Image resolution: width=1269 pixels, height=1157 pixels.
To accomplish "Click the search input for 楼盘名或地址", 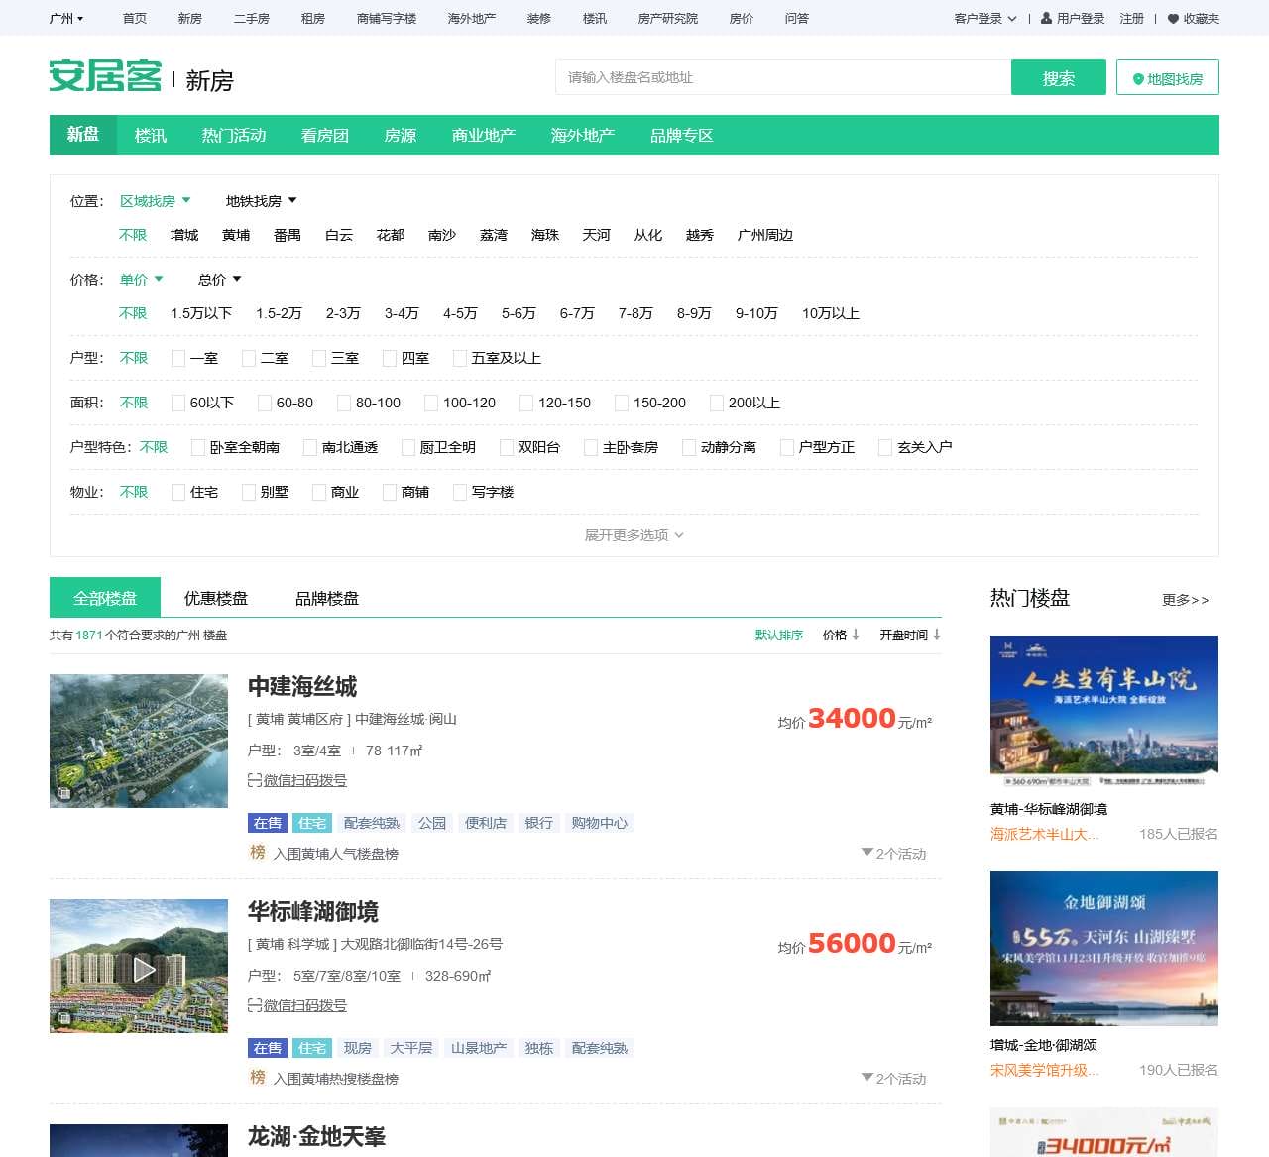I will pos(783,77).
